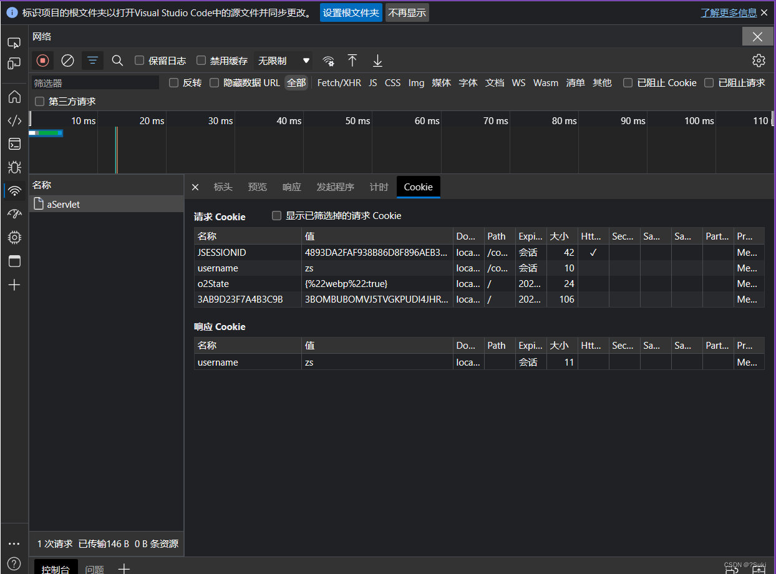Click the timeline at the 50 ms marker
This screenshot has height=574, width=776.
pos(357,121)
